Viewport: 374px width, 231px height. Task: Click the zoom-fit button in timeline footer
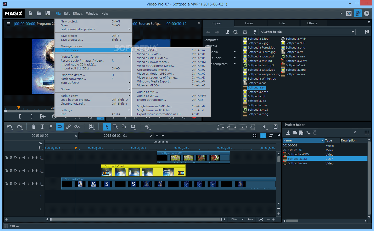point(261,219)
